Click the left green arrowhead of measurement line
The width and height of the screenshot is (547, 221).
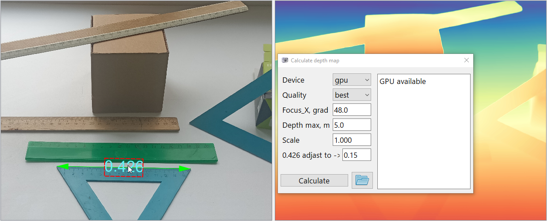point(63,167)
